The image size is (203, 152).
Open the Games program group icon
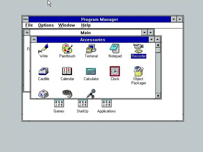click(59, 103)
